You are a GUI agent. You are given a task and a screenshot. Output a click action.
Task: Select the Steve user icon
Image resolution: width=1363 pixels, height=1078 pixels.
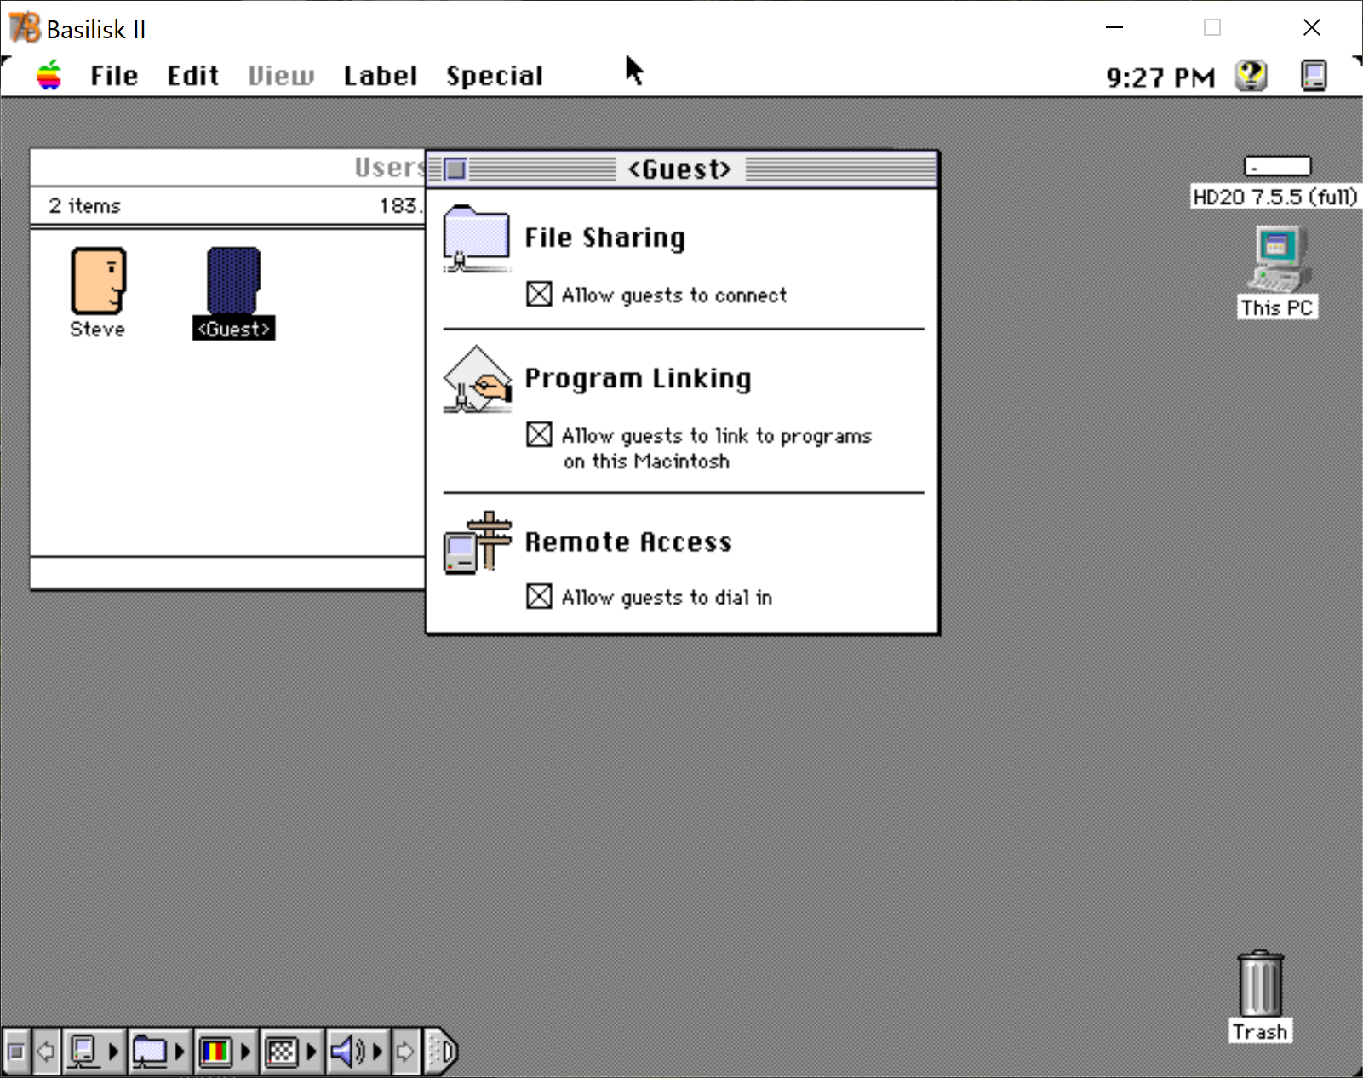point(98,280)
